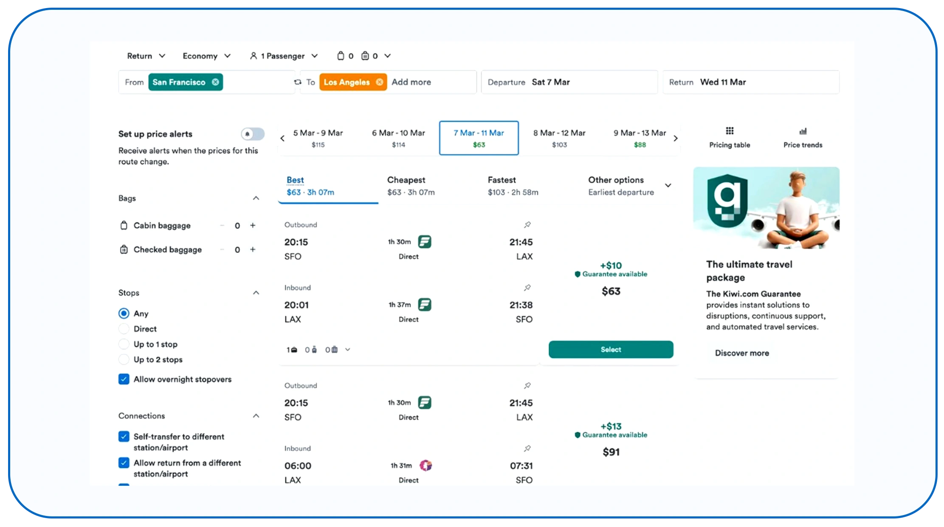Image resolution: width=944 pixels, height=527 pixels.
Task: Open the Return trip type dropdown
Action: click(146, 56)
